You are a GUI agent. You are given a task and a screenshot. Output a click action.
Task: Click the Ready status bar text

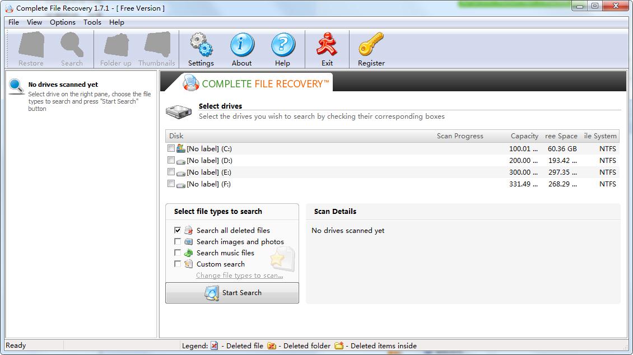16,345
